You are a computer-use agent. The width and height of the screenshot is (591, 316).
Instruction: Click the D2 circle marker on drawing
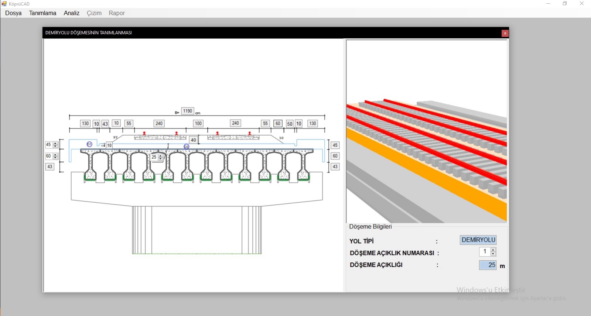(187, 147)
